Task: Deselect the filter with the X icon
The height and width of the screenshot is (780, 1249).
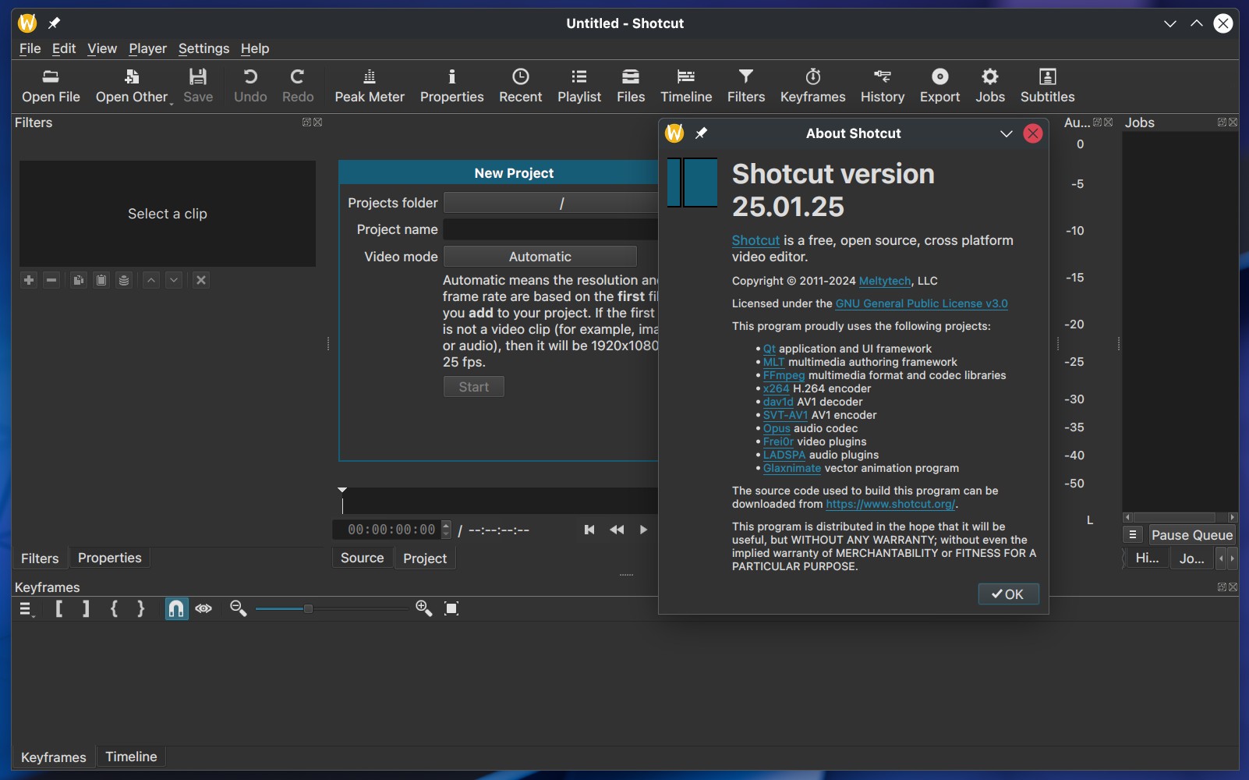Action: click(x=201, y=280)
